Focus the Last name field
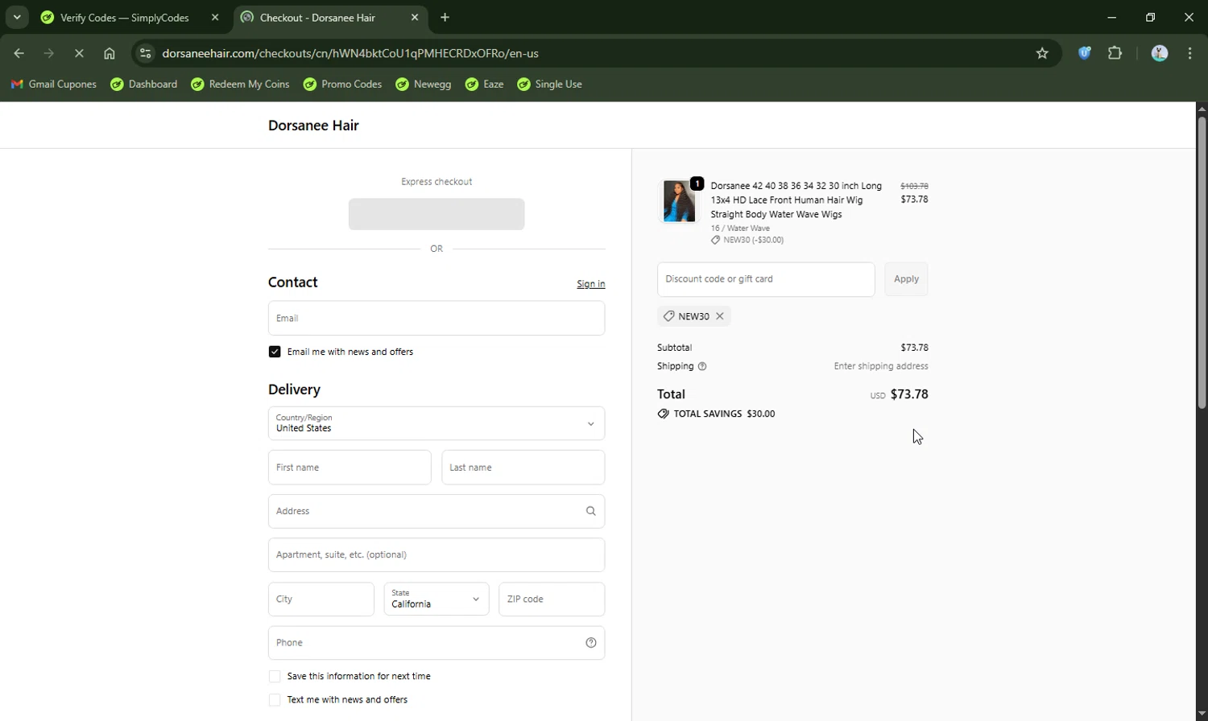1208x721 pixels. (523, 468)
